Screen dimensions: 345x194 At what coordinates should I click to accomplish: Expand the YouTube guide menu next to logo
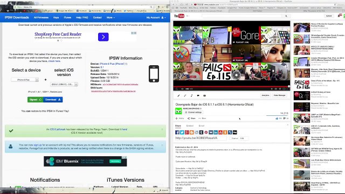pyautogui.click(x=188, y=16)
